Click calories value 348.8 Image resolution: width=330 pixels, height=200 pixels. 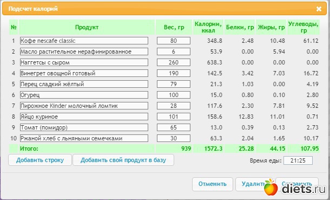pyautogui.click(x=215, y=41)
